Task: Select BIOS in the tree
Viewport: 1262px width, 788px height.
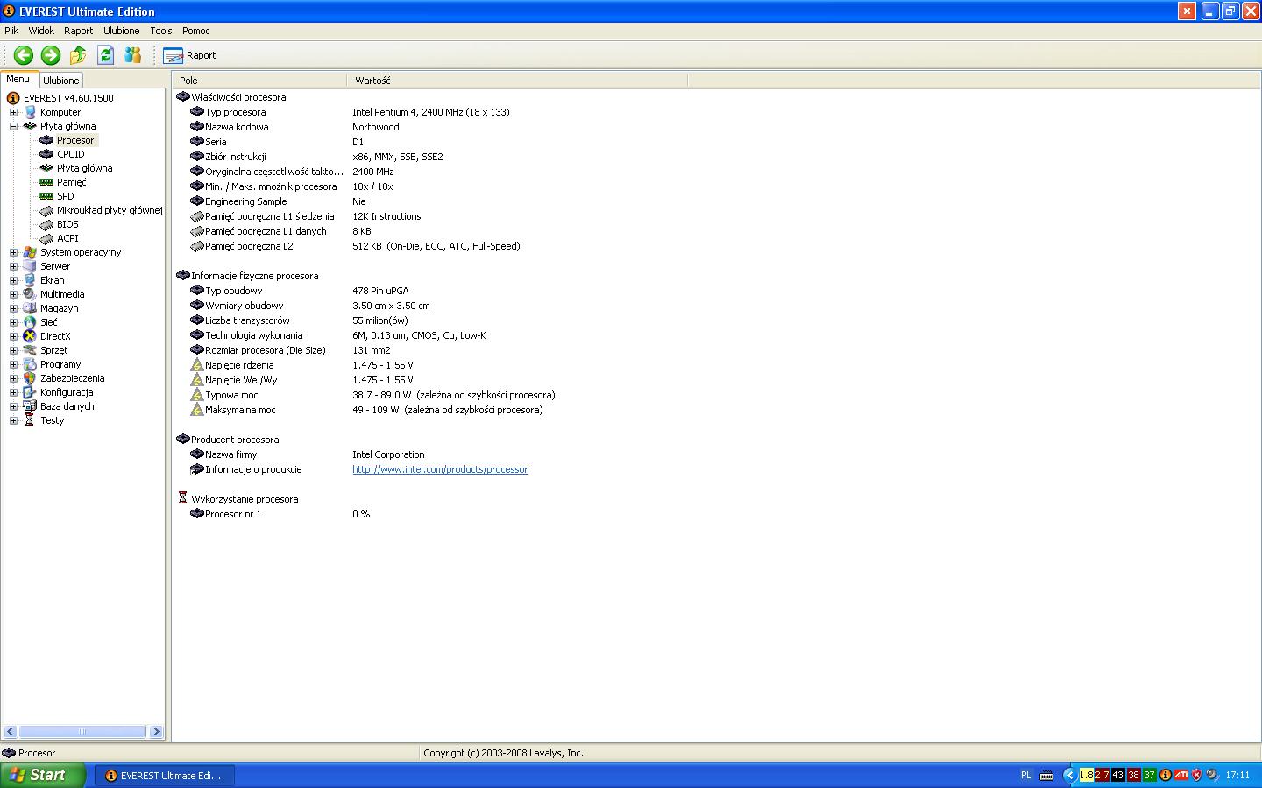Action: (67, 224)
